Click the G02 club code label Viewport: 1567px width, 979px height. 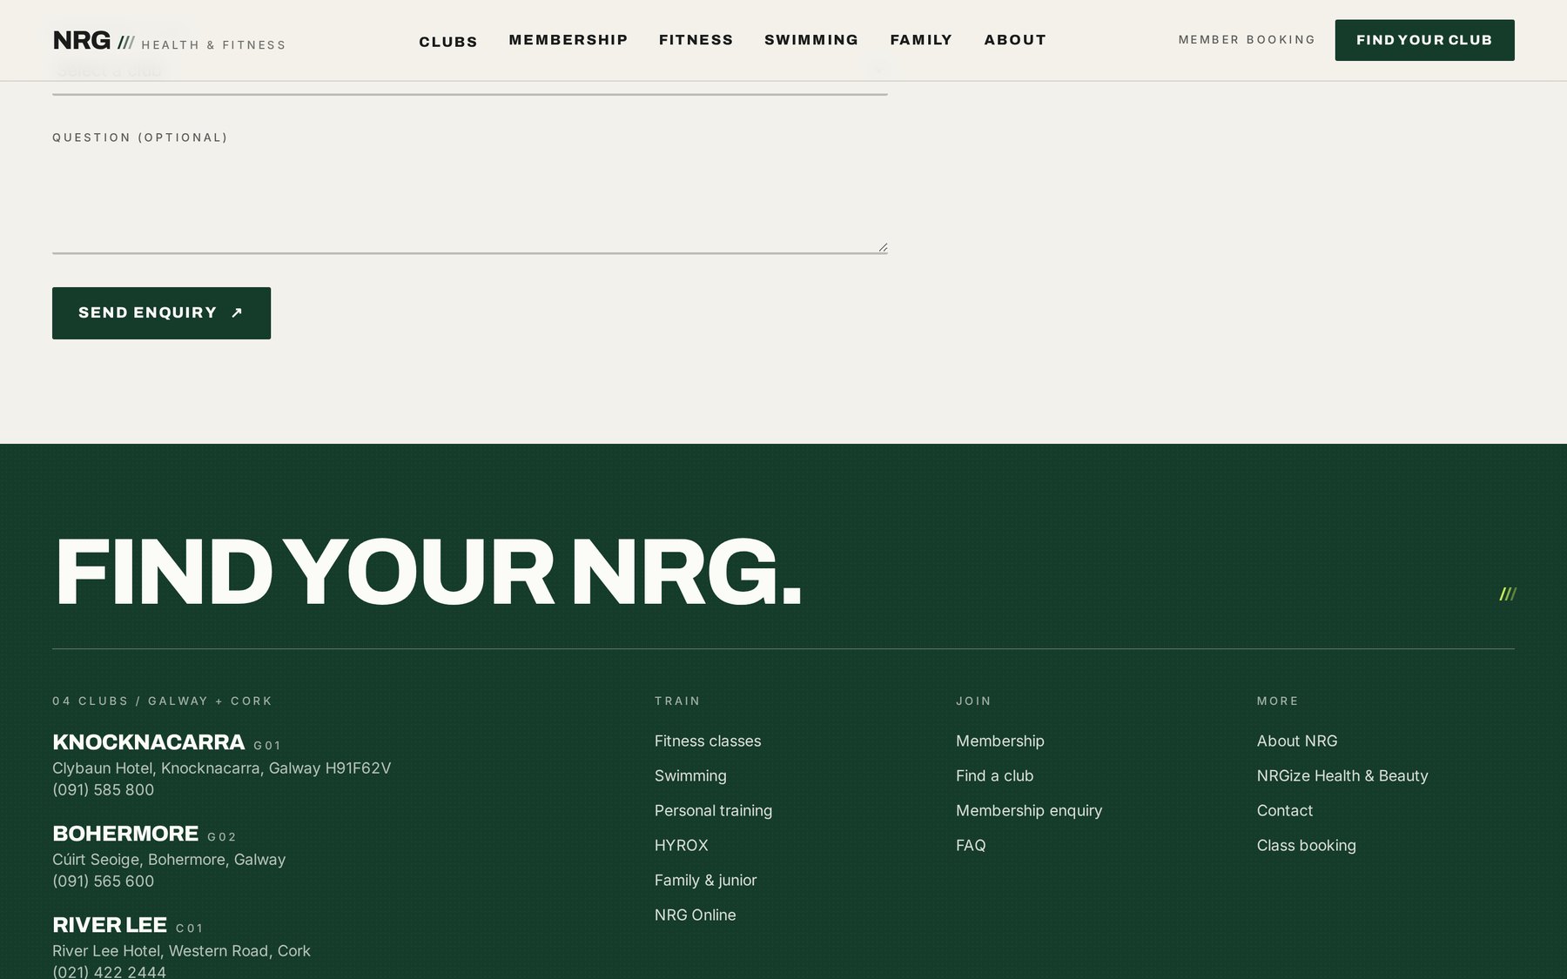(222, 837)
